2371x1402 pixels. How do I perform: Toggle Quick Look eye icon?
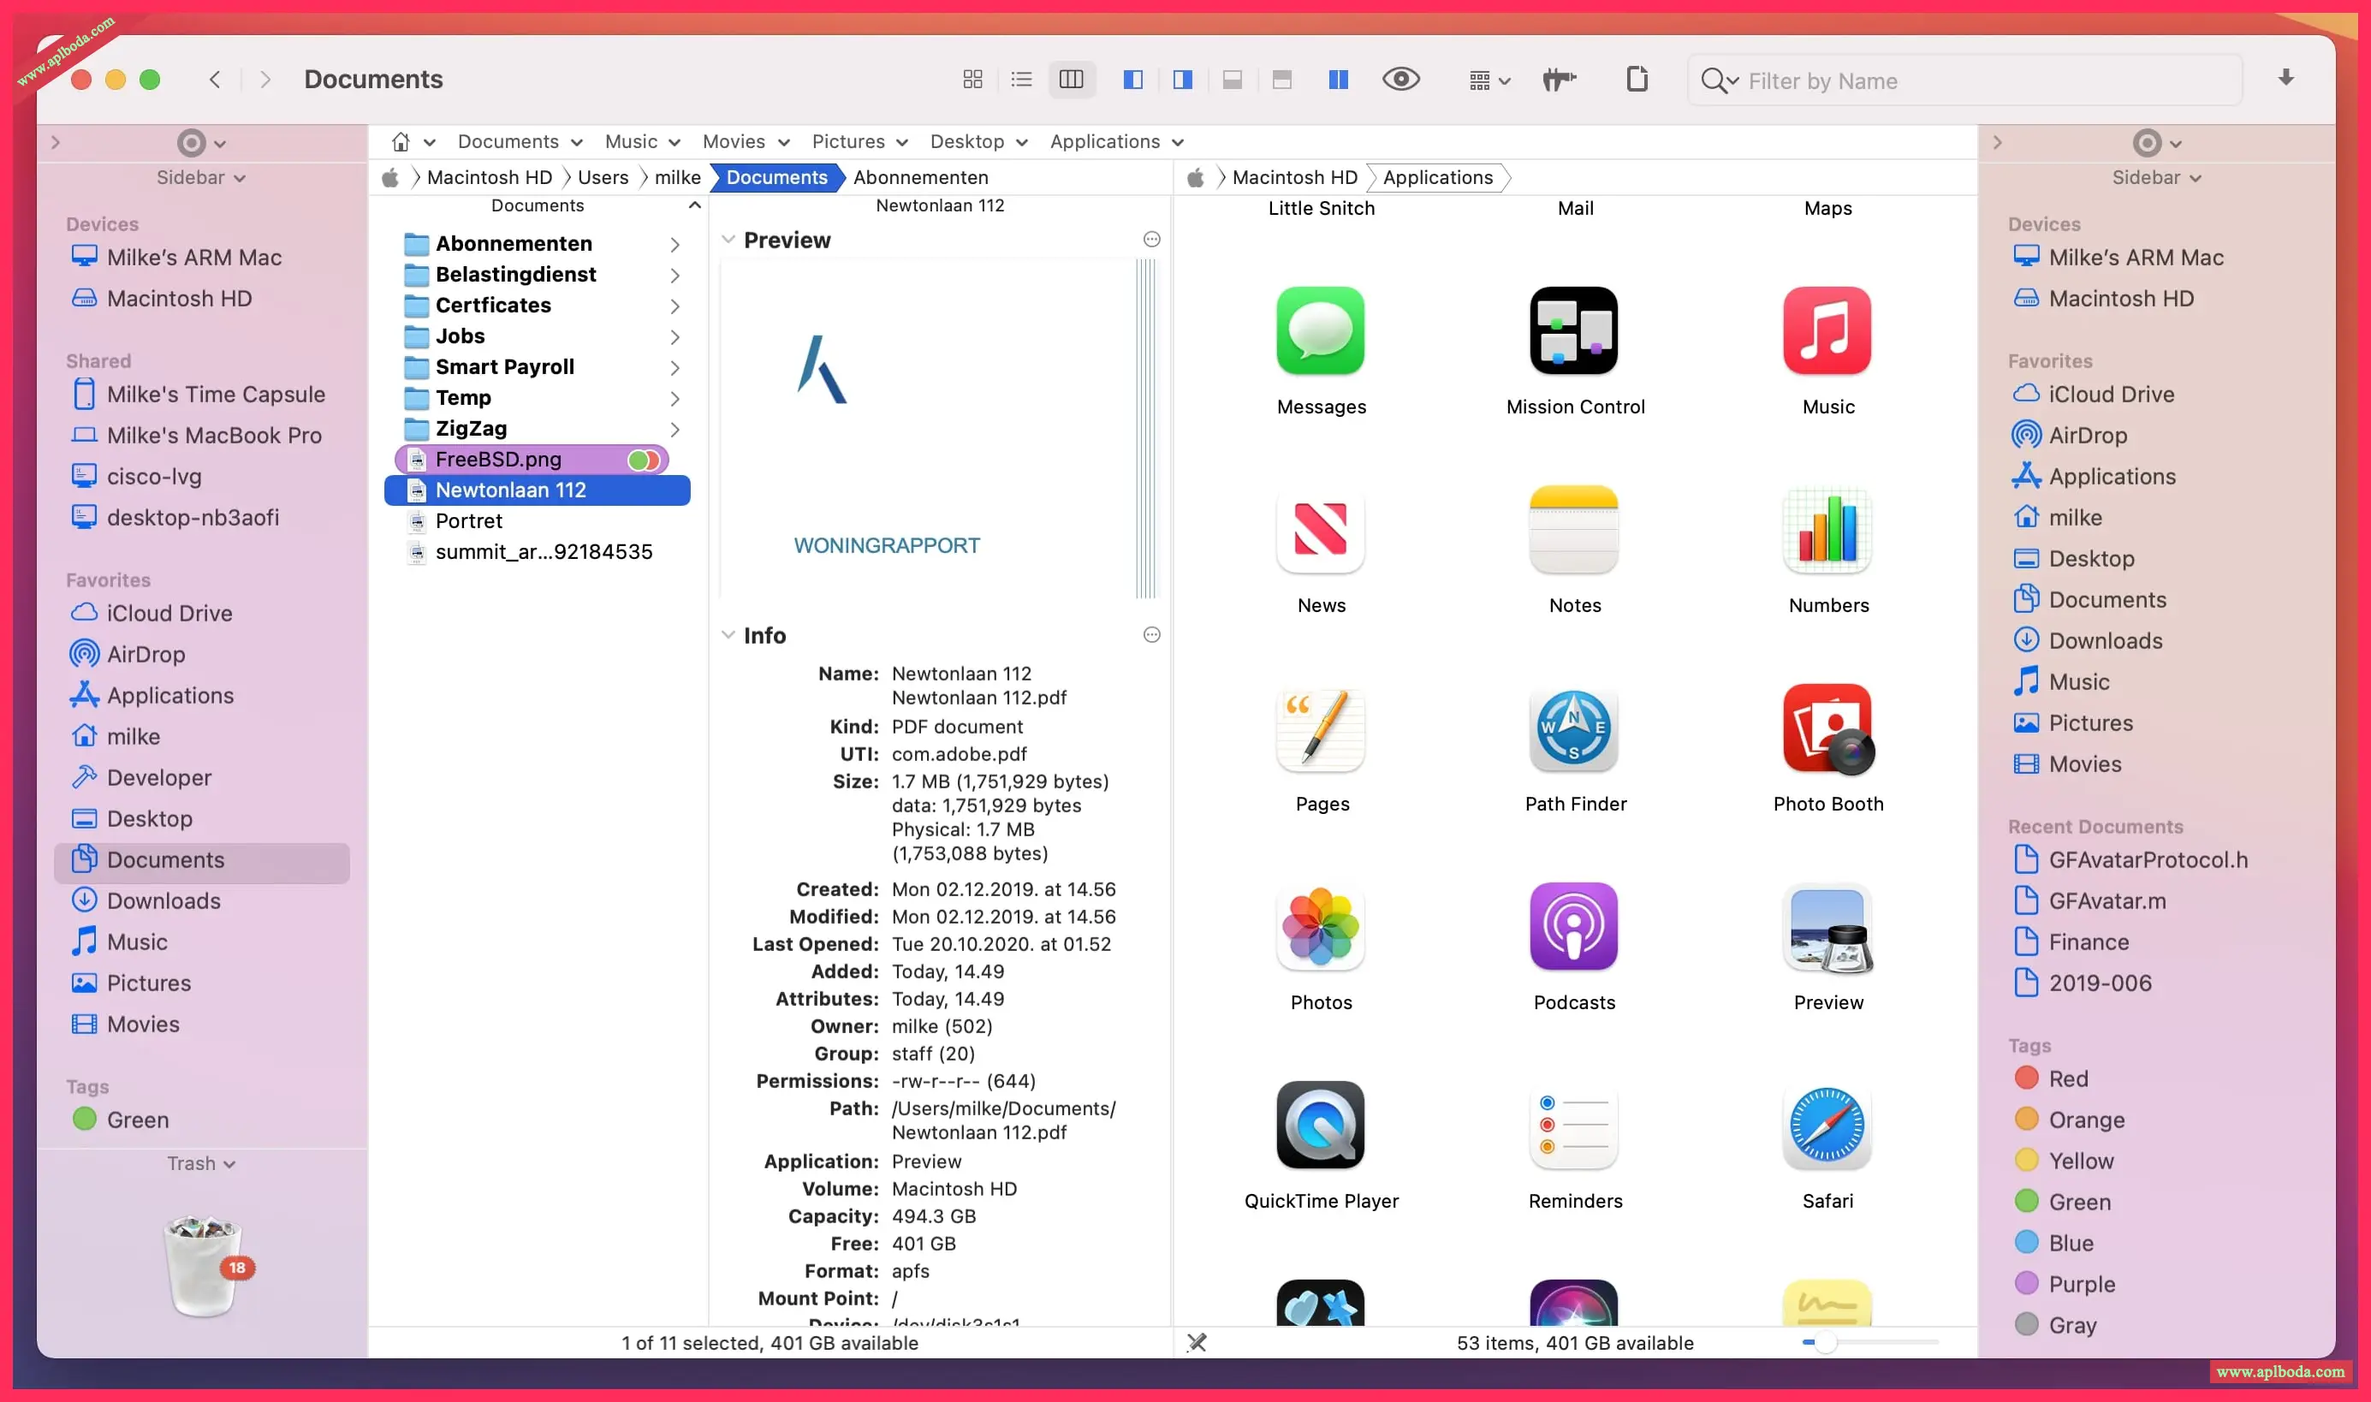[1400, 80]
